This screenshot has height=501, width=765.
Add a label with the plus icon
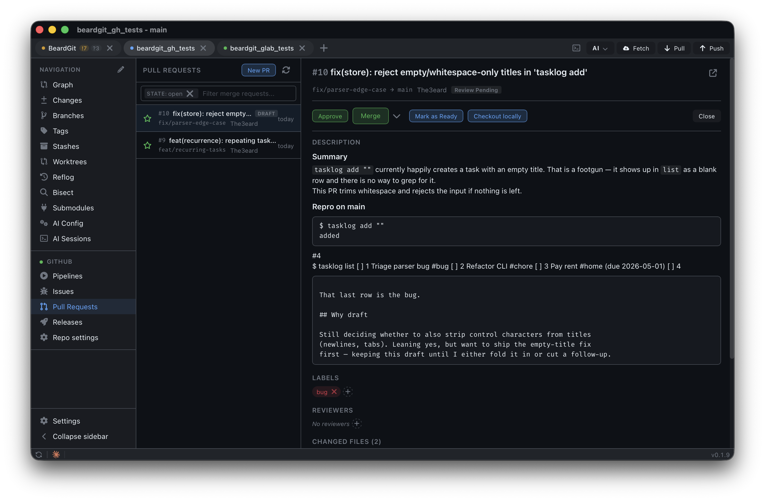click(x=348, y=392)
